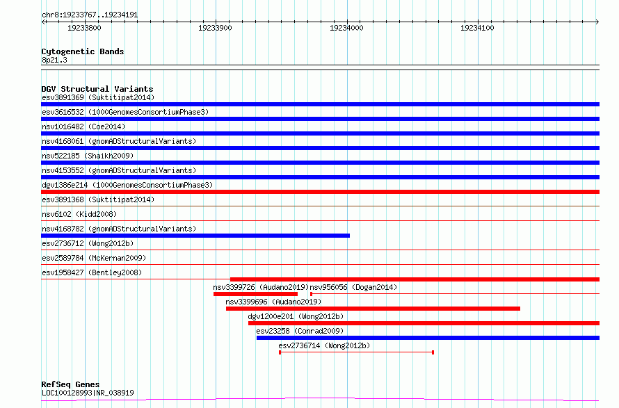The width and height of the screenshot is (619, 408).
Task: Click the blue bar under esv3616532
Action: (x=320, y=119)
